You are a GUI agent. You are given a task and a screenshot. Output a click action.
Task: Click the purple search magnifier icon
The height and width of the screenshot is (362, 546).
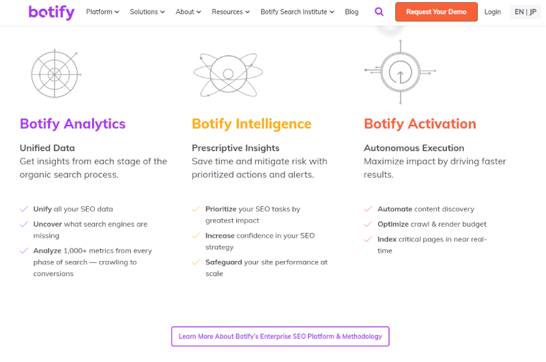click(x=379, y=12)
